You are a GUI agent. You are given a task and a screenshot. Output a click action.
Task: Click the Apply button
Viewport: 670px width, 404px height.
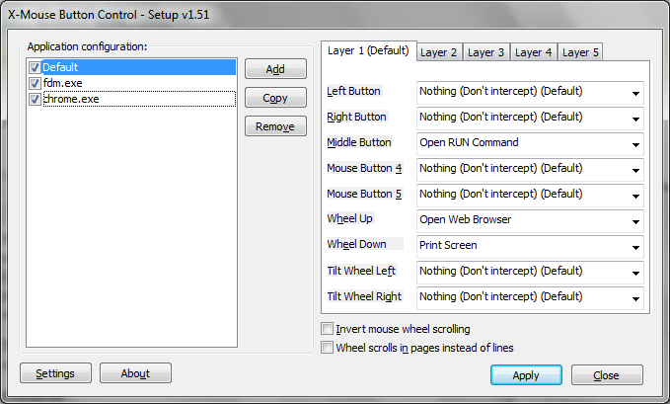526,375
